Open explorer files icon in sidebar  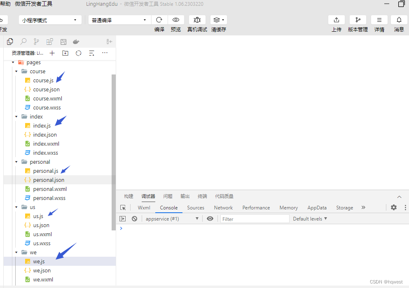tap(10, 42)
